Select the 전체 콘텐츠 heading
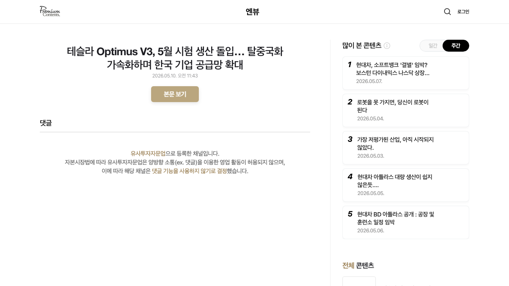The width and height of the screenshot is (509, 286). click(358, 265)
